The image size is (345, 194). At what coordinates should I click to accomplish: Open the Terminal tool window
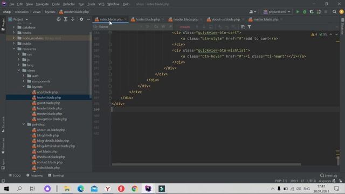click(x=56, y=176)
